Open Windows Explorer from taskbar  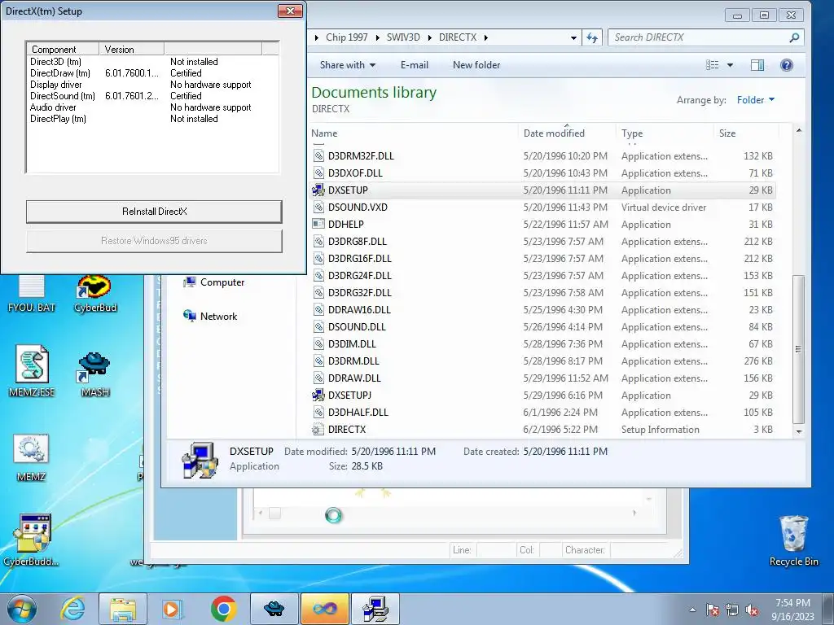[x=123, y=609]
